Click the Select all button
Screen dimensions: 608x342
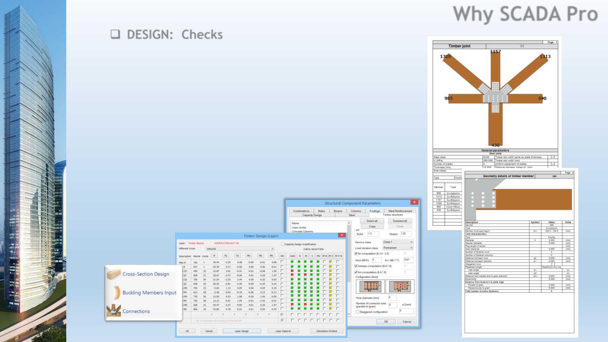coord(372,221)
